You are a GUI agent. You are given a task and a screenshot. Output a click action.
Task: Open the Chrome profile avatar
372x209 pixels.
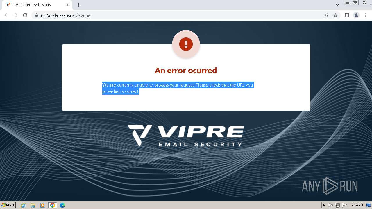tap(356, 15)
